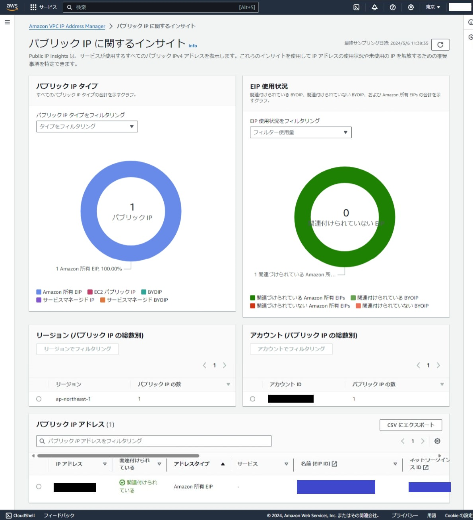Image resolution: width=473 pixels, height=520 pixels.
Task: Click フィードバック in the footer
Action: tap(59, 515)
